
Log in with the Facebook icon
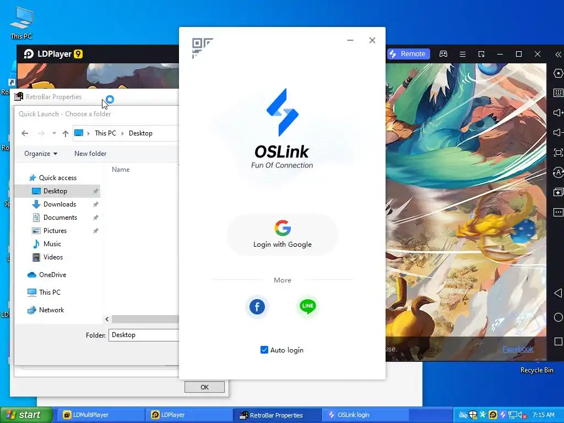pos(257,307)
